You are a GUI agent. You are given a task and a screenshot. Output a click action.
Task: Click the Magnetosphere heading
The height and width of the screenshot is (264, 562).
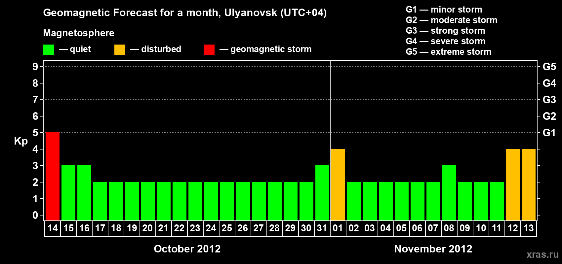pyautogui.click(x=79, y=33)
